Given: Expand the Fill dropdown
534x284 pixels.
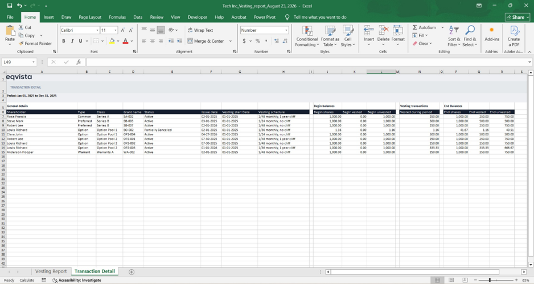Looking at the screenshot, I should (426, 35).
